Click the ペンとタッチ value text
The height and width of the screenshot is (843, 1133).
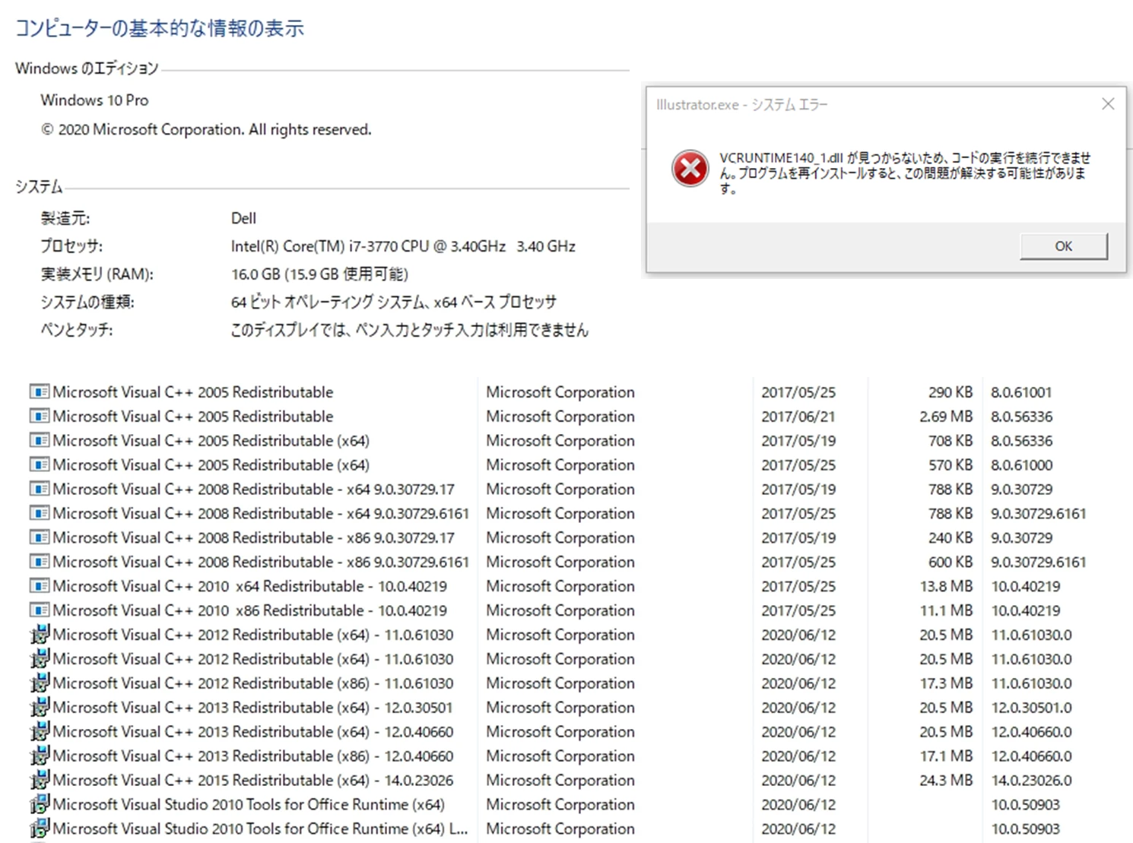(x=410, y=331)
